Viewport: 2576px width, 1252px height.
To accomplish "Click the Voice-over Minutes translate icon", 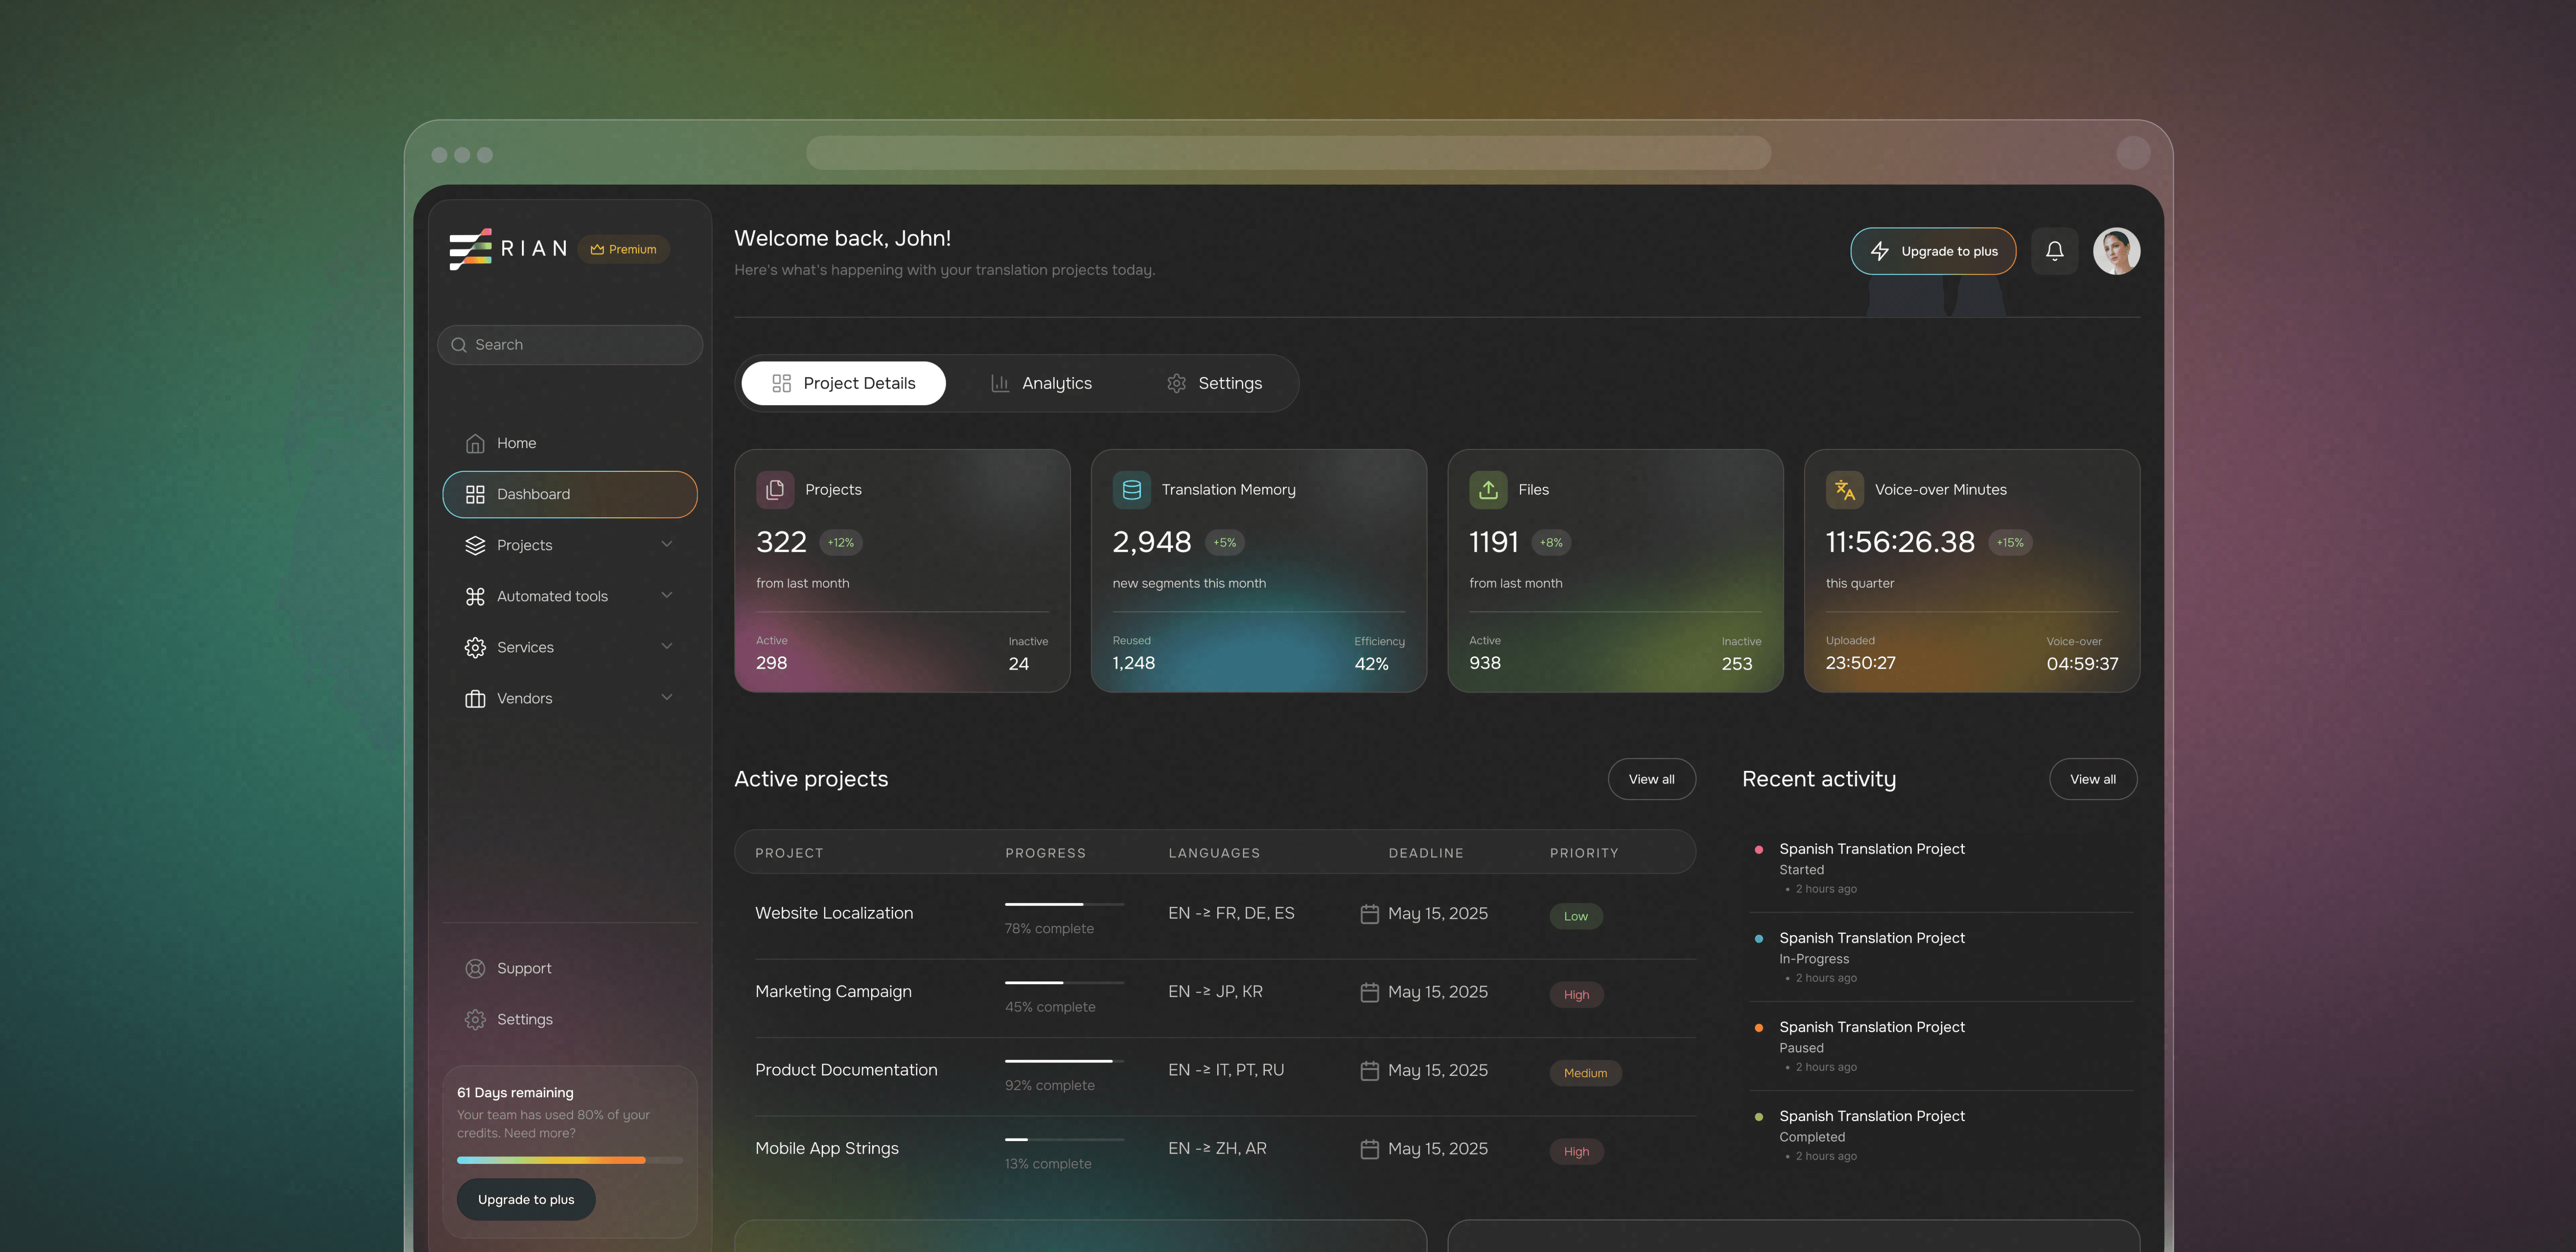I will 1844,490.
